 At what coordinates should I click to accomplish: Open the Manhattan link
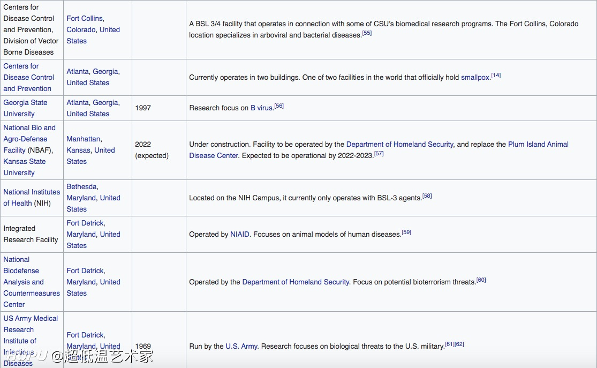click(84, 139)
